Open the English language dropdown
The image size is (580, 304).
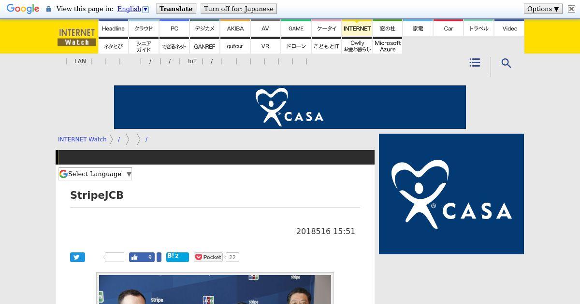coord(133,9)
